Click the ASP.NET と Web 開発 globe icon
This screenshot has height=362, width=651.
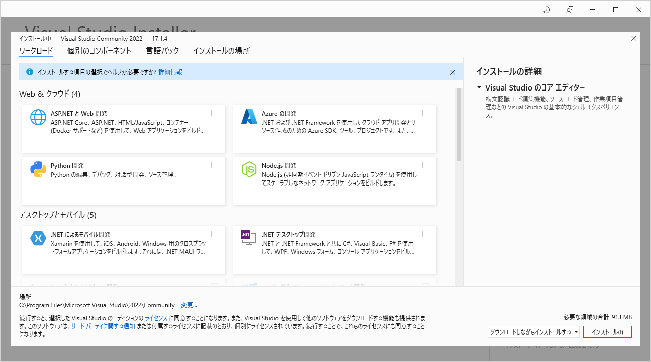tap(38, 117)
